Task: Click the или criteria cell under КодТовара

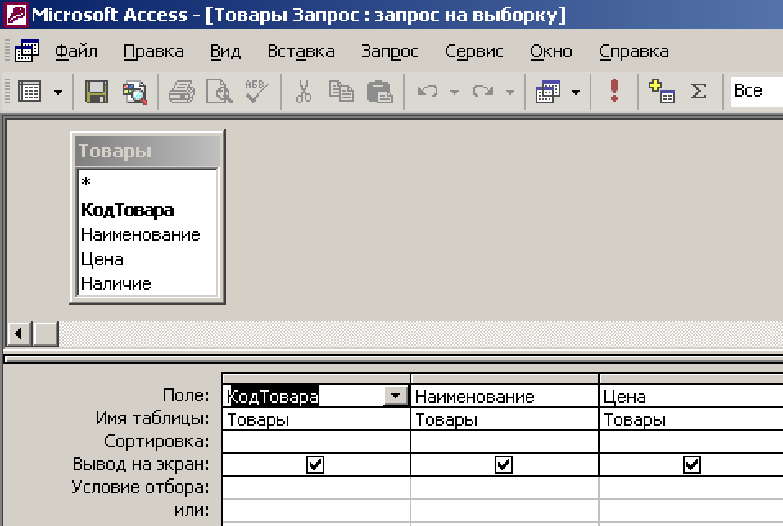Action: (316, 510)
